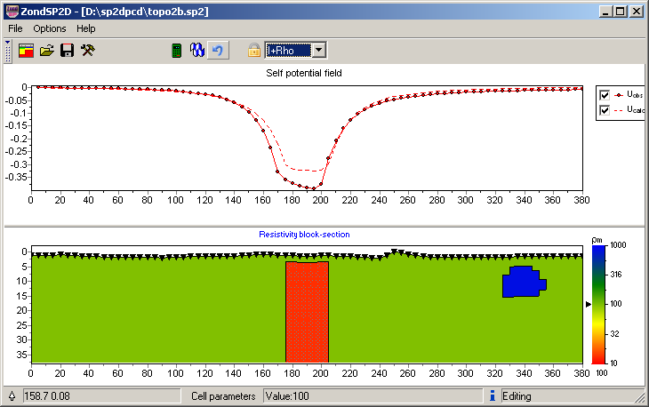The height and width of the screenshot is (407, 649).
Task: Open the Help menu
Action: pyautogui.click(x=85, y=28)
